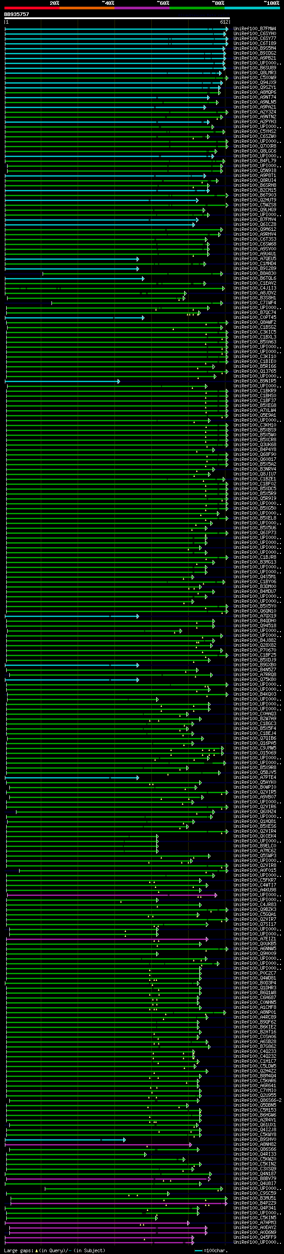Click the green ~80% identity legend segment
284x1254 pixels.
pos(197,8)
